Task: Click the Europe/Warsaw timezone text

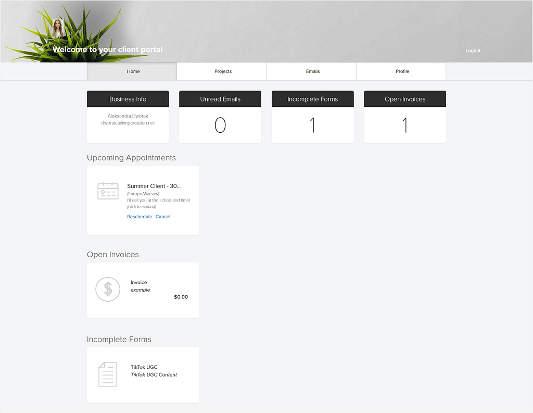Action: [x=143, y=194]
